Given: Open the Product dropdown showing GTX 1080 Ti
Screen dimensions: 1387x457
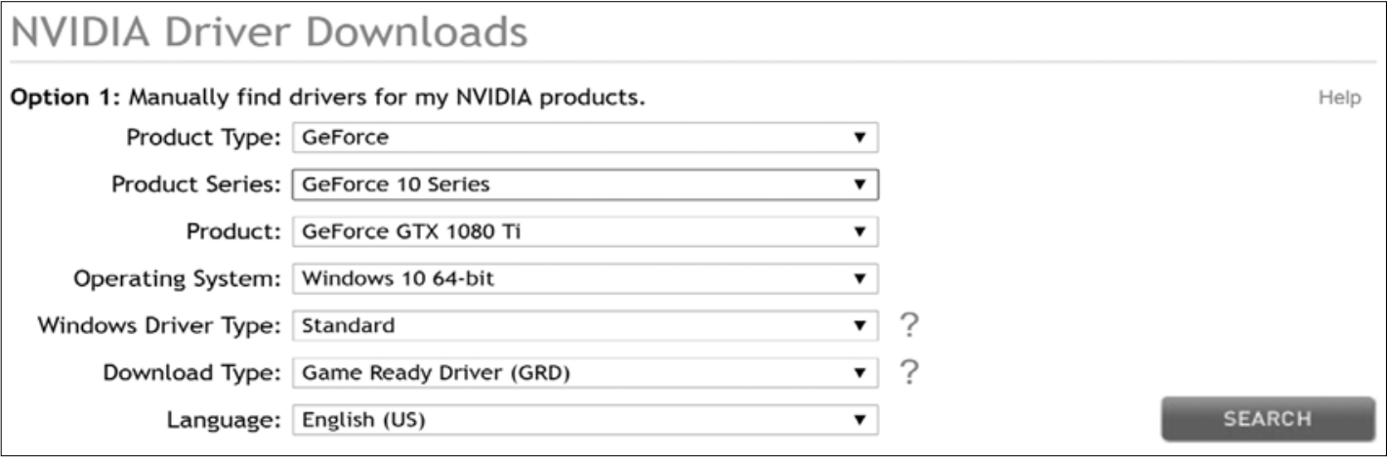Looking at the screenshot, I should (585, 231).
